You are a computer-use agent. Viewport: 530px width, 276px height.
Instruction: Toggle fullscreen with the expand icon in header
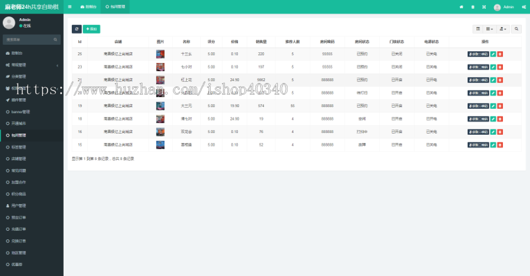click(484, 6)
